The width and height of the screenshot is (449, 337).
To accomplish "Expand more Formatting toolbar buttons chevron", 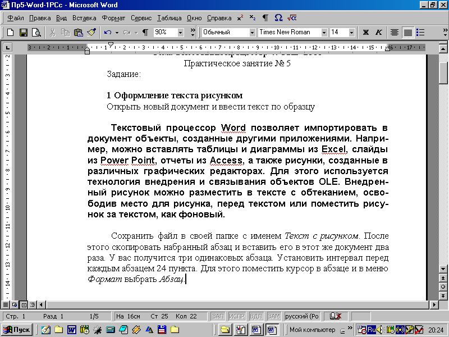I will [x=445, y=33].
